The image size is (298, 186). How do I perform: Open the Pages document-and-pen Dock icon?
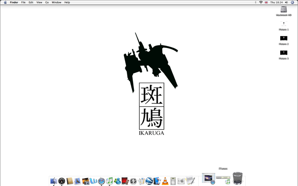(141, 181)
